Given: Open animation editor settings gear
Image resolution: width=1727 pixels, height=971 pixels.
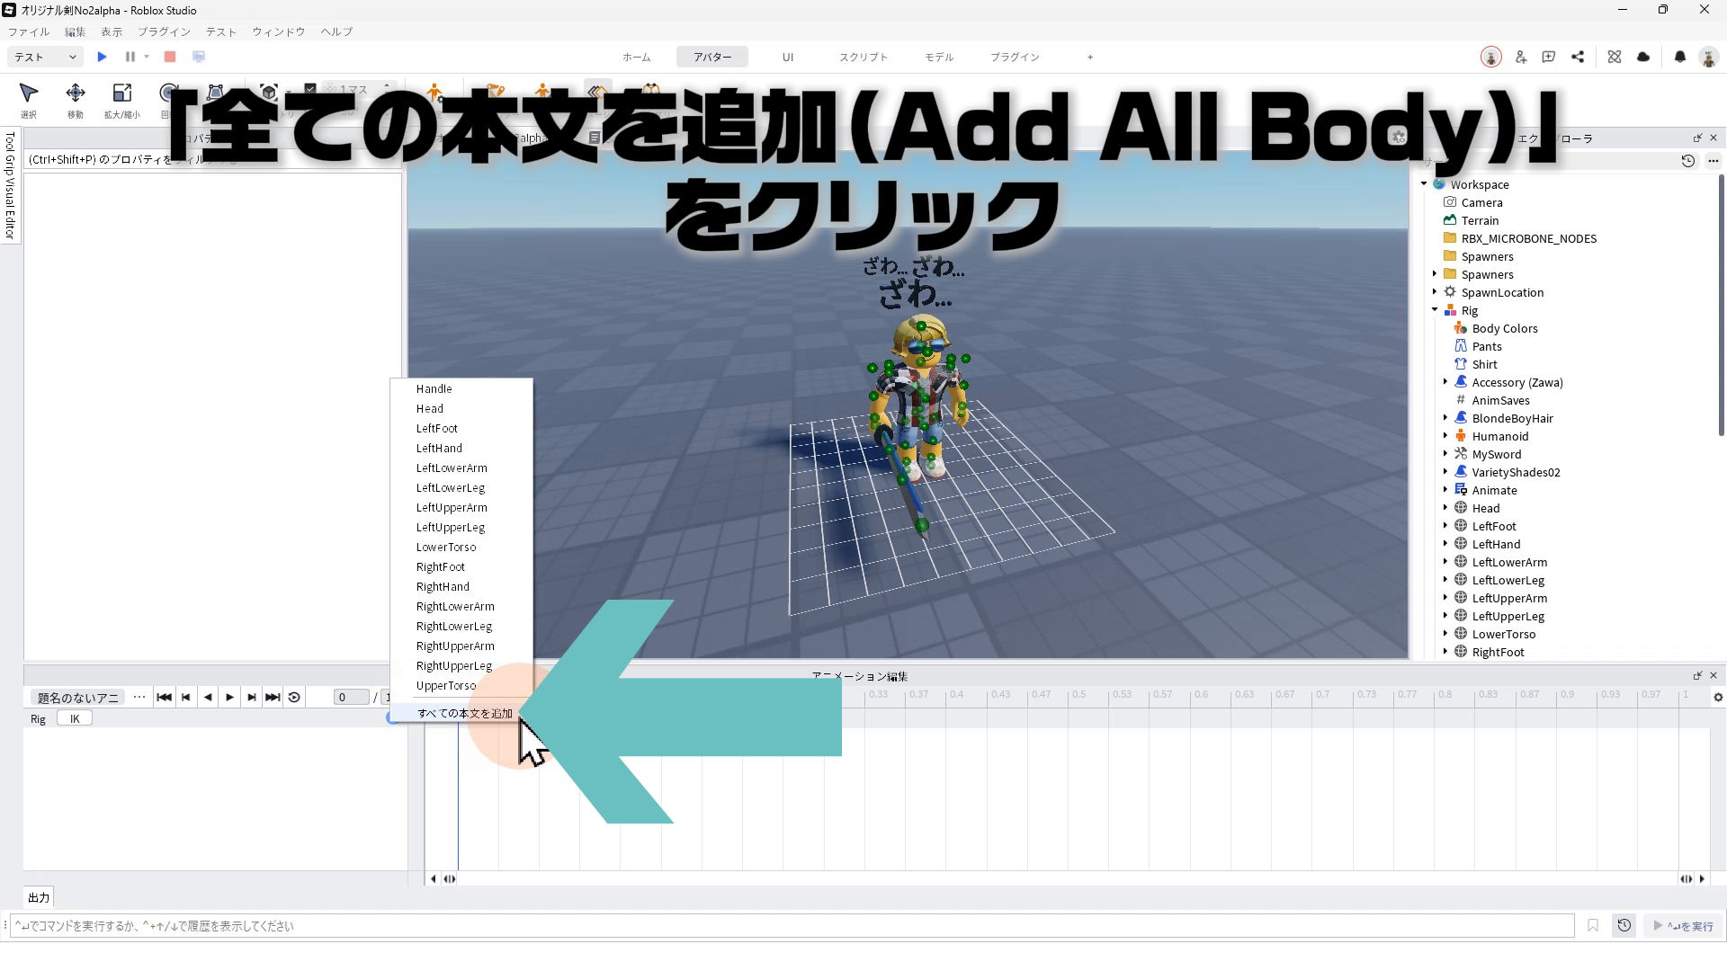Looking at the screenshot, I should 1718,698.
